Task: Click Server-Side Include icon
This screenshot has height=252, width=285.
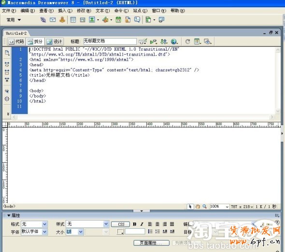Action: [x=128, y=20]
